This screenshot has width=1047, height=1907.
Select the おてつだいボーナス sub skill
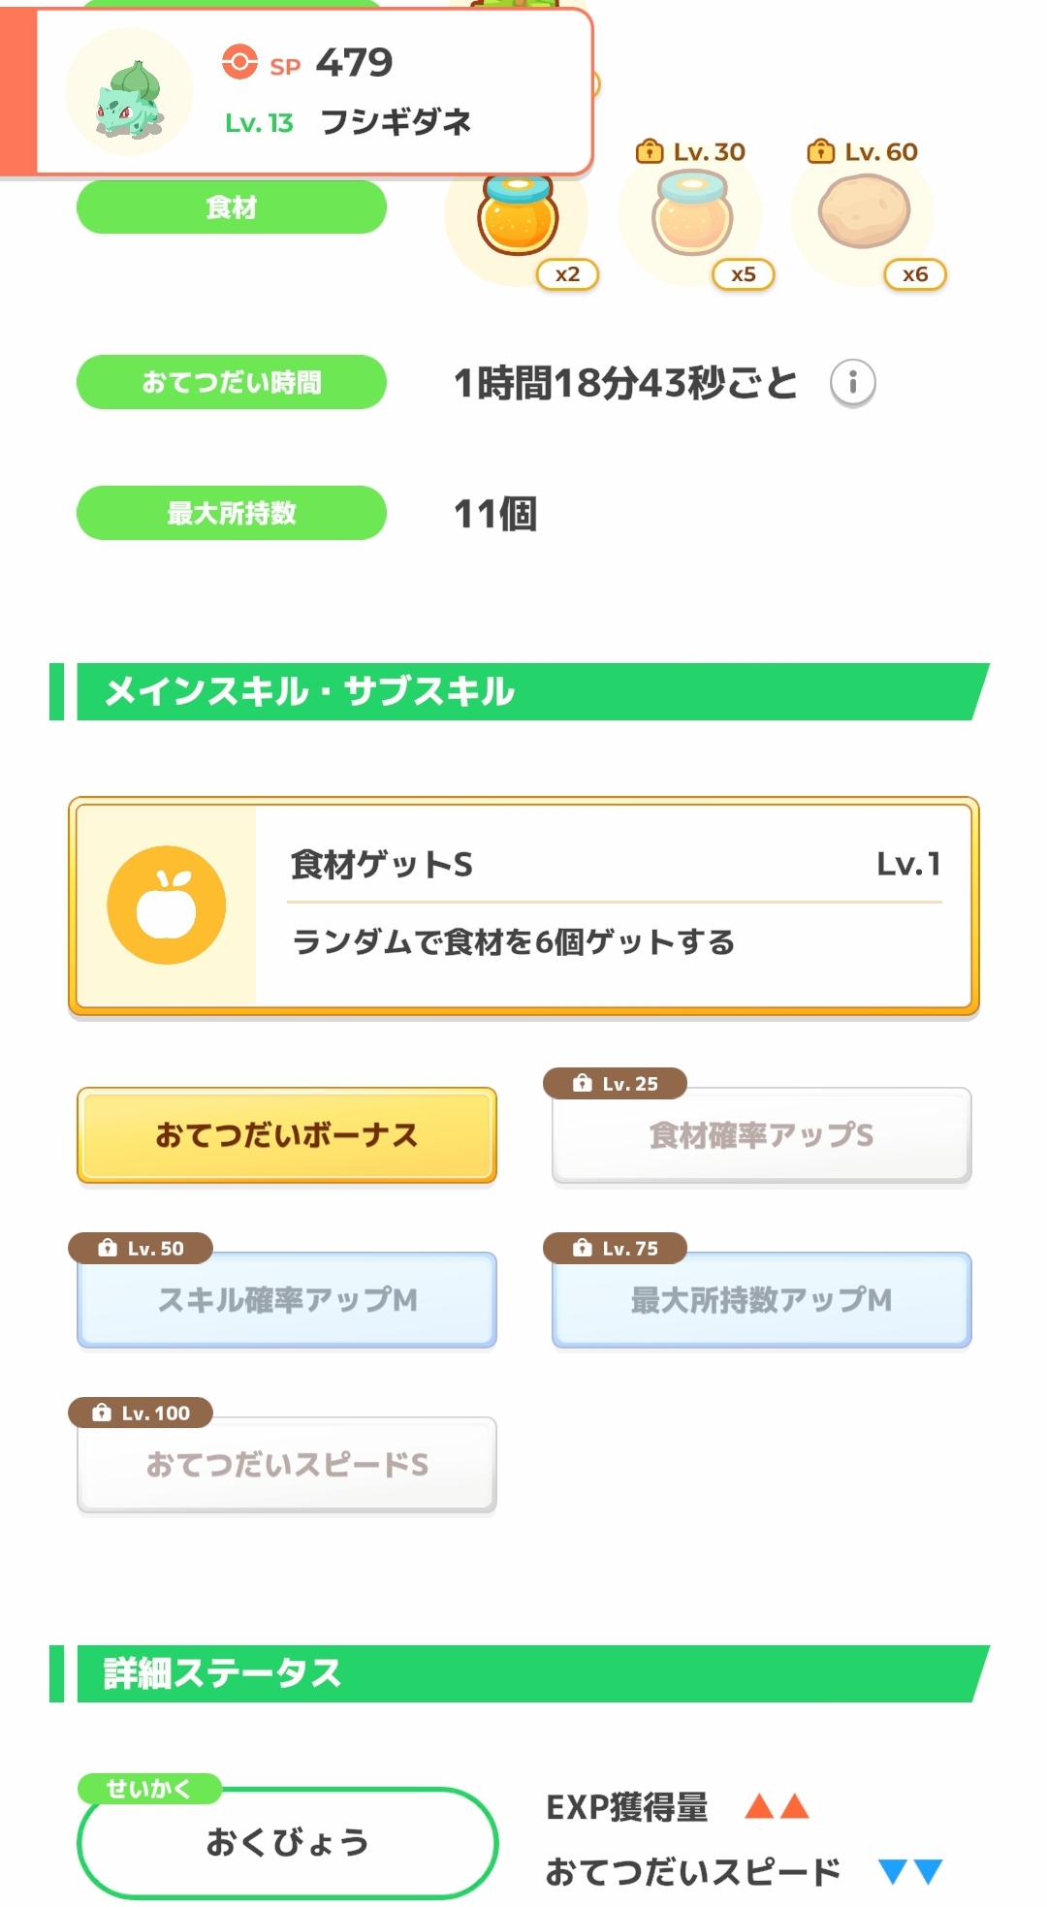point(287,1134)
